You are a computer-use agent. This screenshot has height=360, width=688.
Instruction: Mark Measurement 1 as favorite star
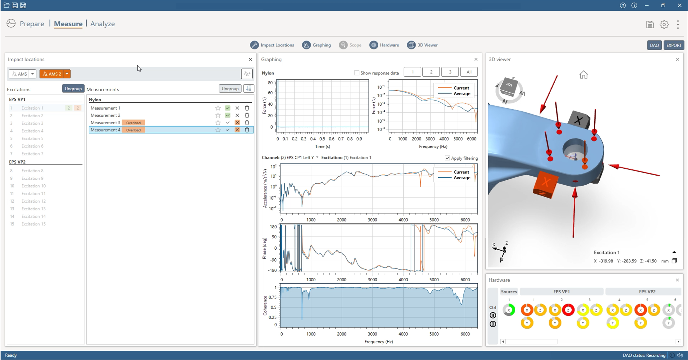click(218, 108)
